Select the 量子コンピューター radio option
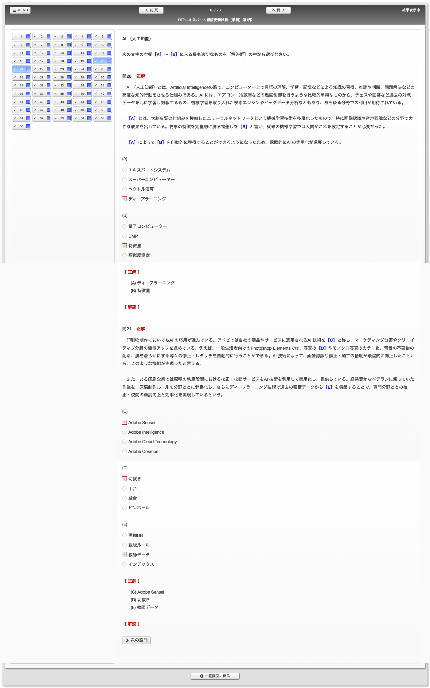This screenshot has height=688, width=430. pyautogui.click(x=124, y=226)
